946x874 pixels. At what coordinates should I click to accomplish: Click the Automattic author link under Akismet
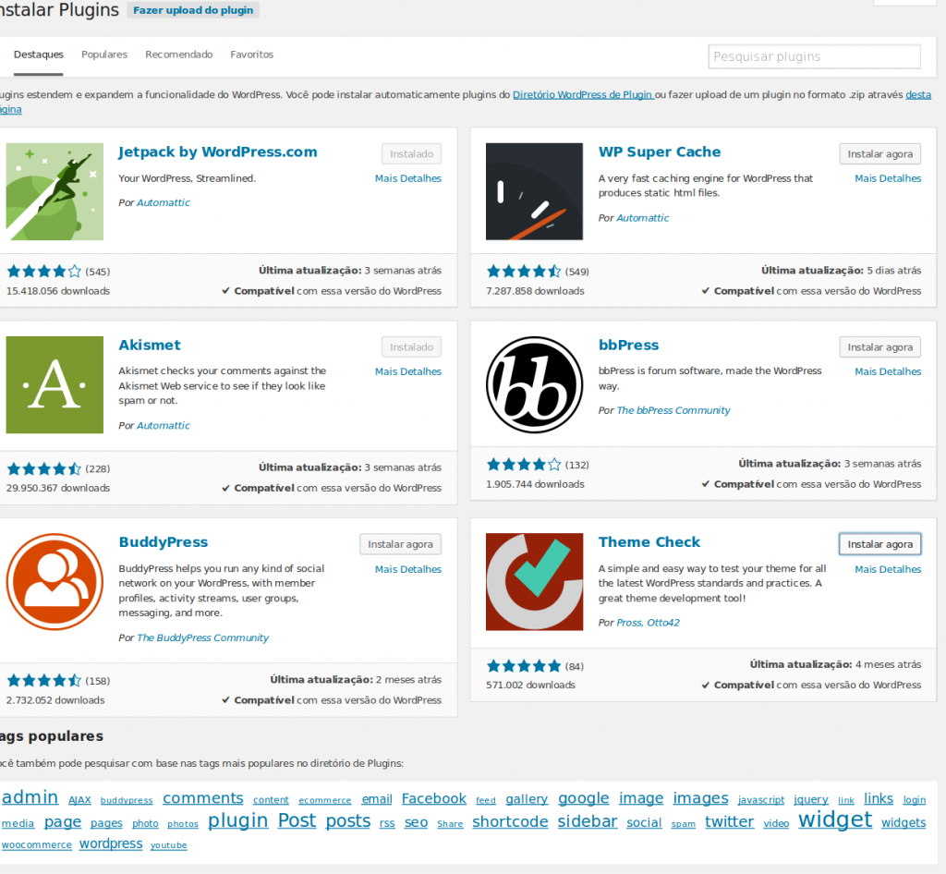coord(164,425)
